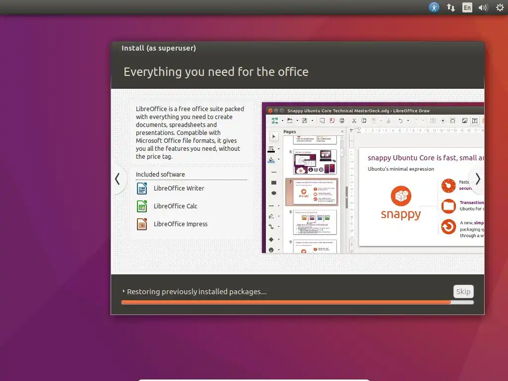Expand the Restoring previously installed packages details
The height and width of the screenshot is (381, 508).
(x=124, y=291)
